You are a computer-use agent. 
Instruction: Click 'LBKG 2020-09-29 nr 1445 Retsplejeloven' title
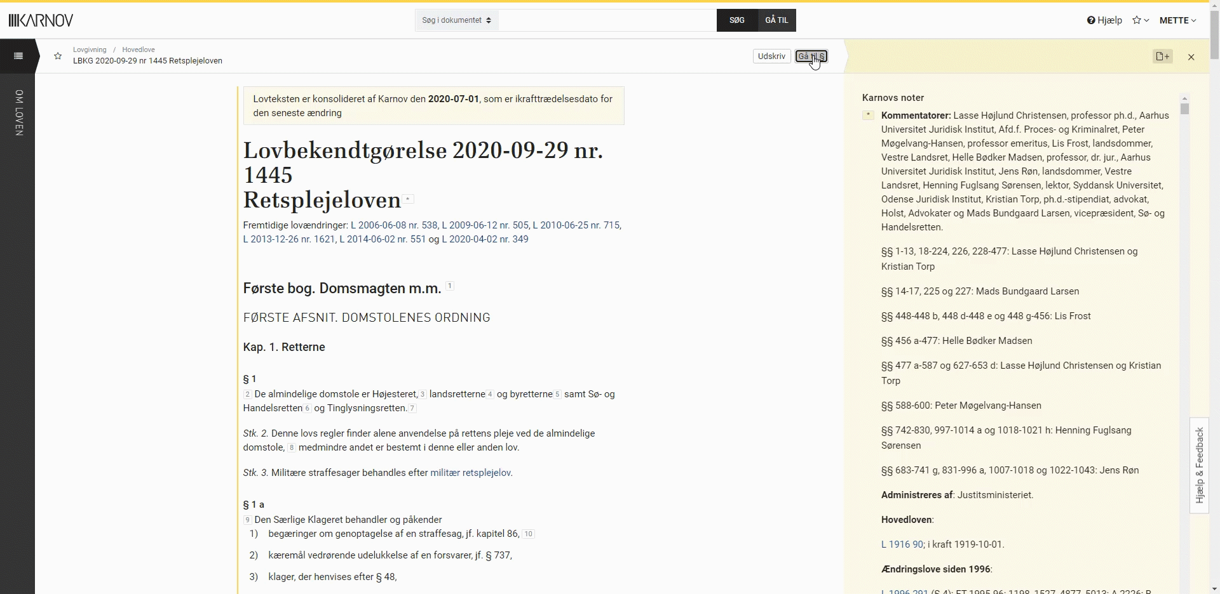[147, 61]
